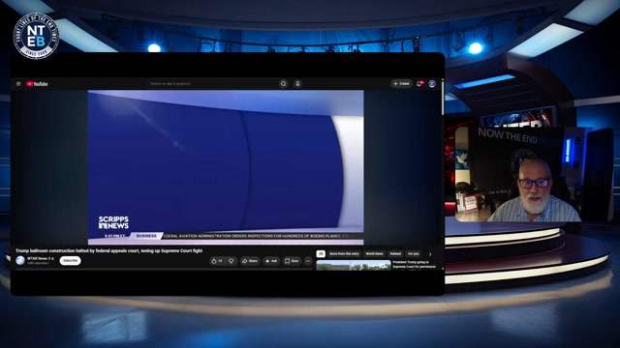
Task: Share the Trump ballroom video
Action: click(x=250, y=261)
